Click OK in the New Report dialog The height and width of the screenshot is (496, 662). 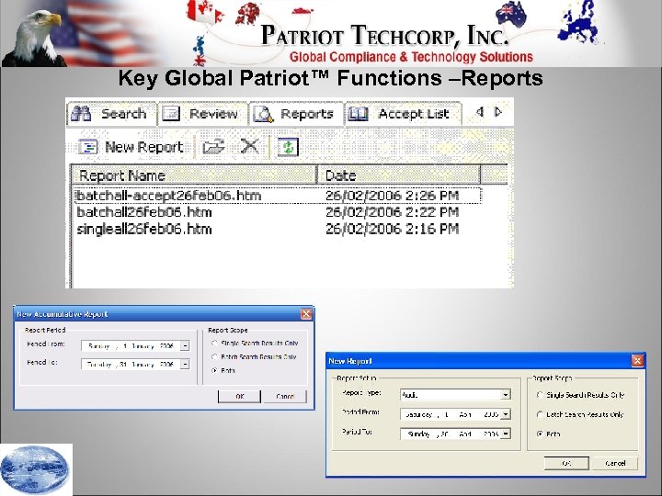coord(566,463)
